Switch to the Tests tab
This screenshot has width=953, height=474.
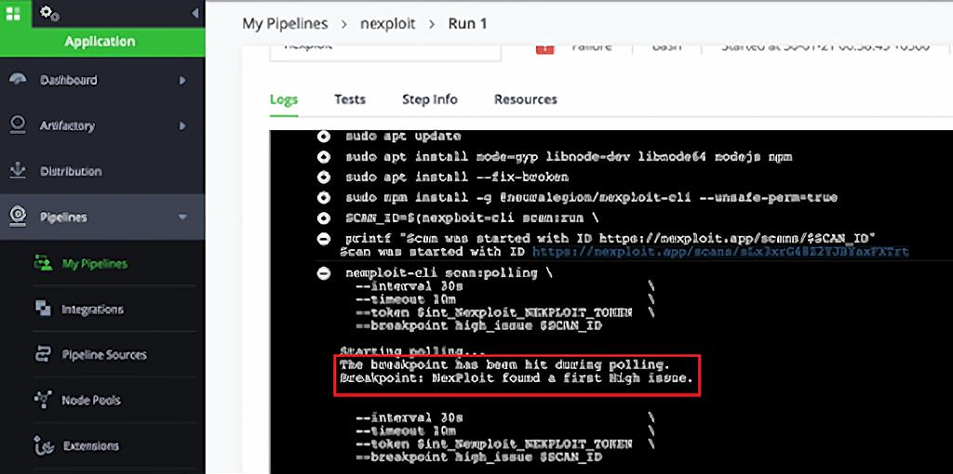pos(350,99)
